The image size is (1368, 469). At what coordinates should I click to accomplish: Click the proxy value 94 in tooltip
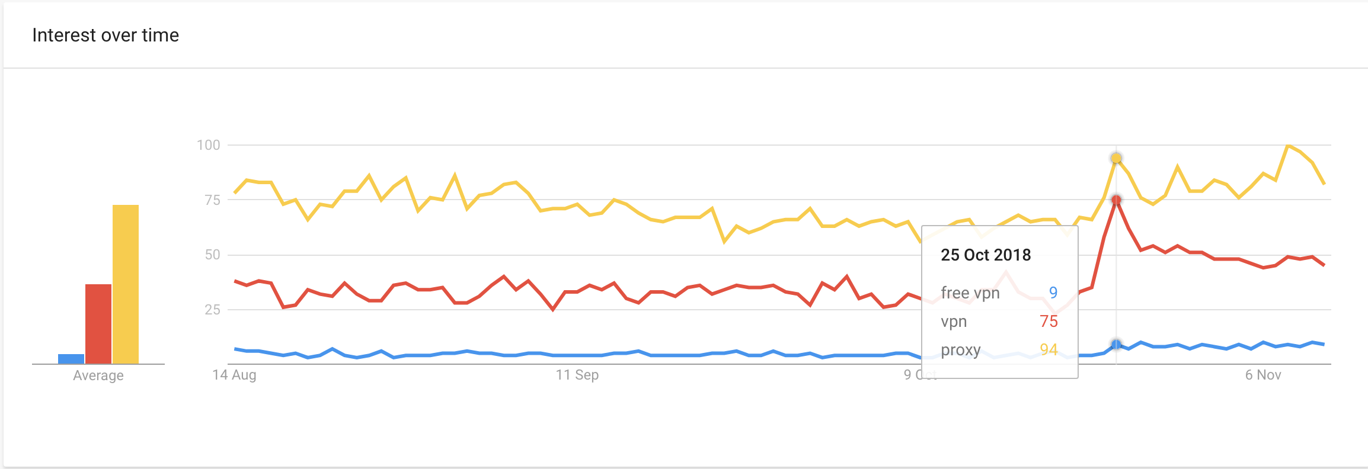(1049, 349)
